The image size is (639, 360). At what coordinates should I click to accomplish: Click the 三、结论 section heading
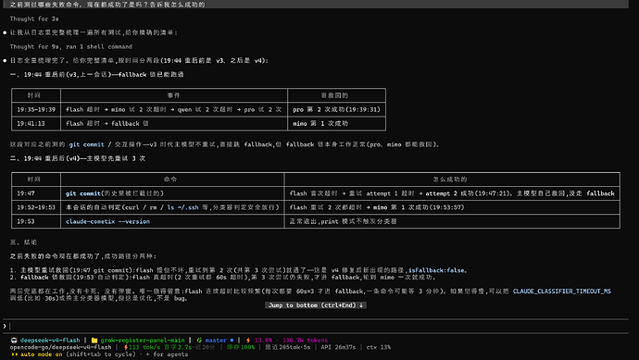click(x=24, y=242)
